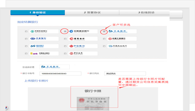The image size is (195, 111).
Task: Enable the 兴业银行 checkbox
Action: [x=26, y=39]
